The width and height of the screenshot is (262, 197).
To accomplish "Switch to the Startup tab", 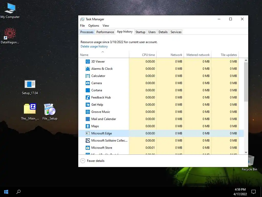I will (140, 32).
